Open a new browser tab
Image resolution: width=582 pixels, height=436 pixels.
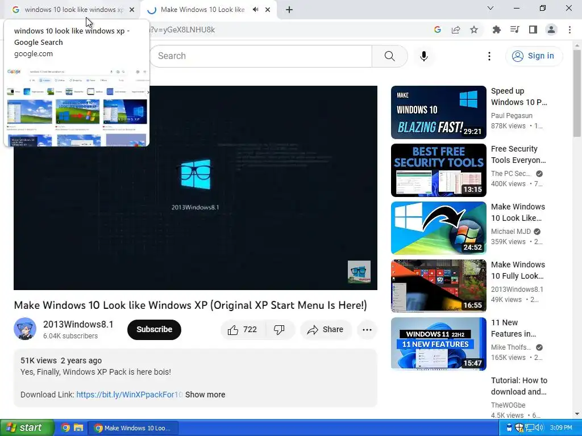[x=289, y=10]
